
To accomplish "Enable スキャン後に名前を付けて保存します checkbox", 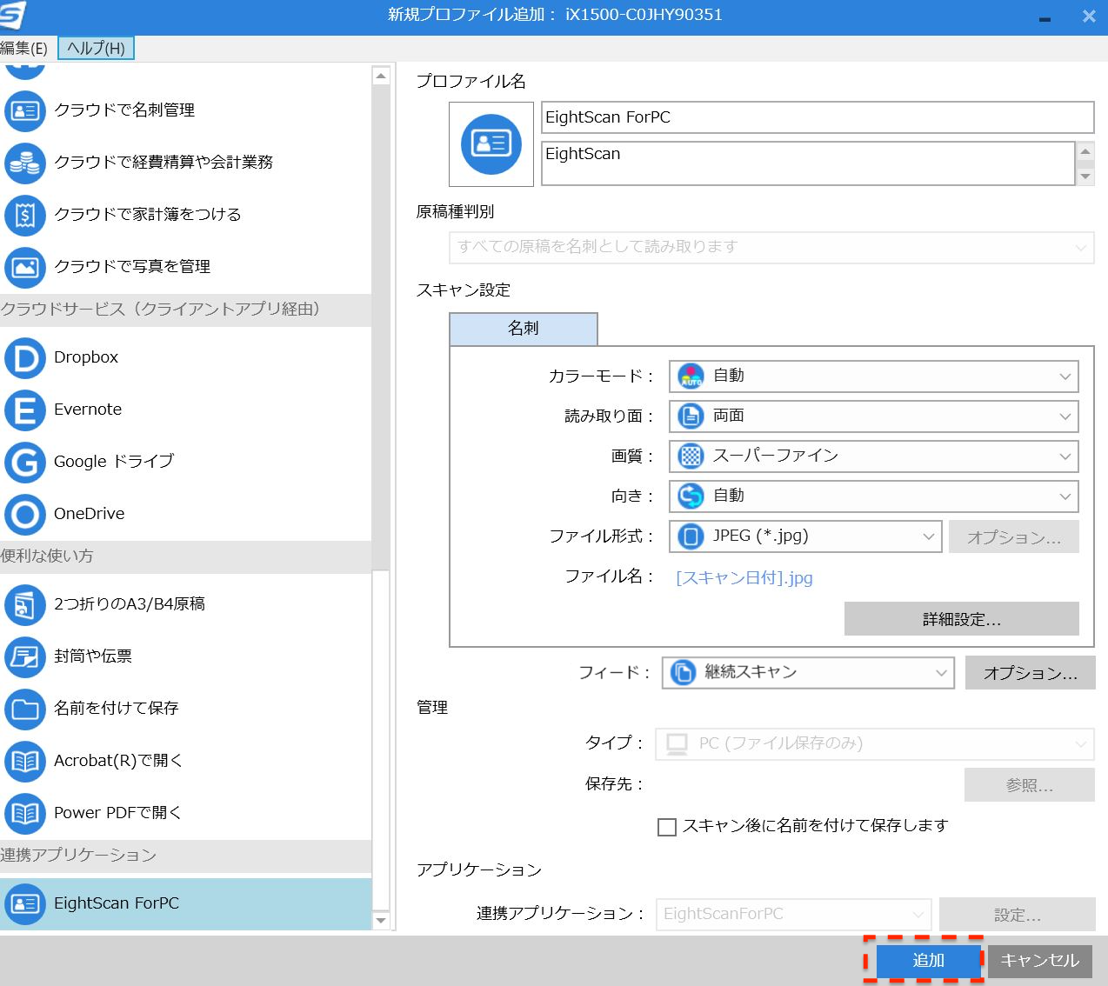I will pyautogui.click(x=667, y=827).
